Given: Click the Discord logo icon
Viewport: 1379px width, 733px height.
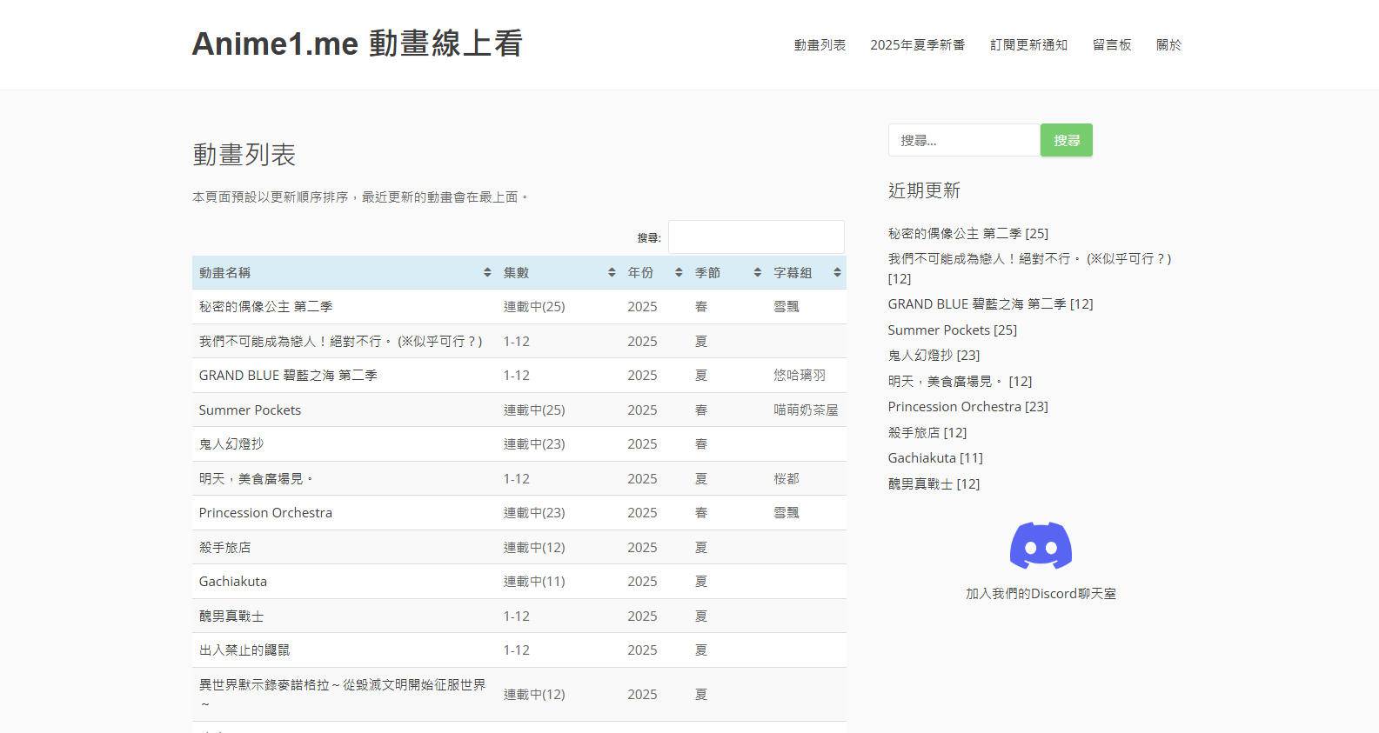Looking at the screenshot, I should coord(1040,546).
